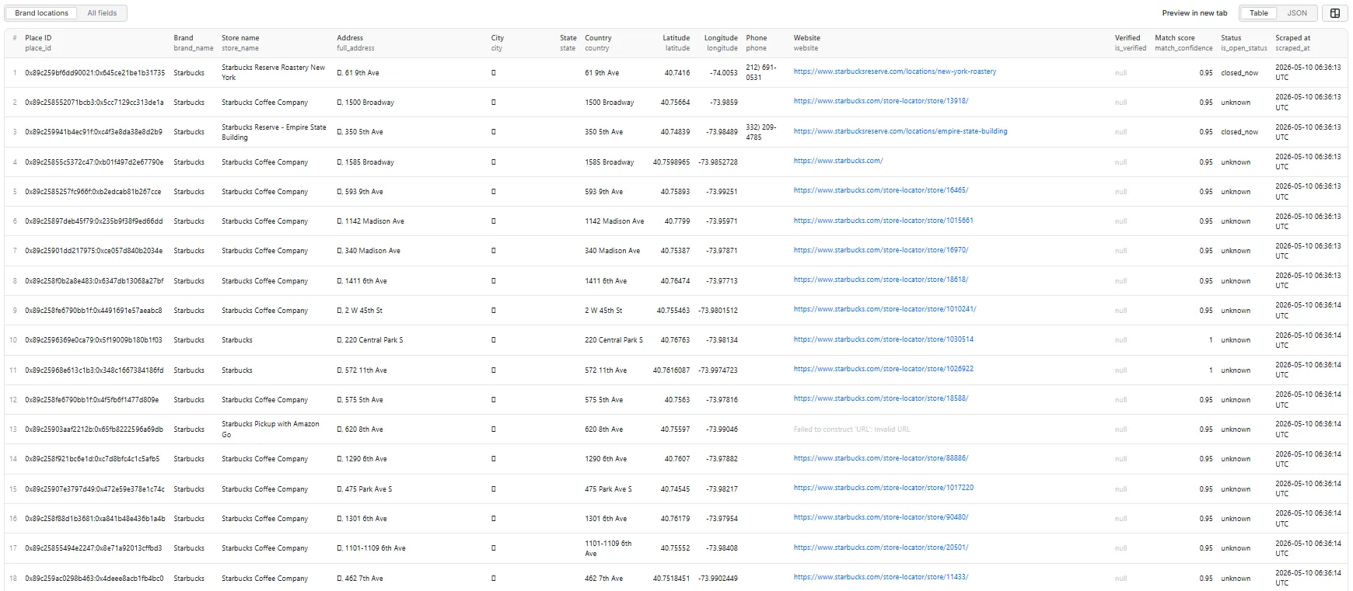Click the closed_now status in row 3
Screen dimensions: 1353x591
[x=1239, y=132]
